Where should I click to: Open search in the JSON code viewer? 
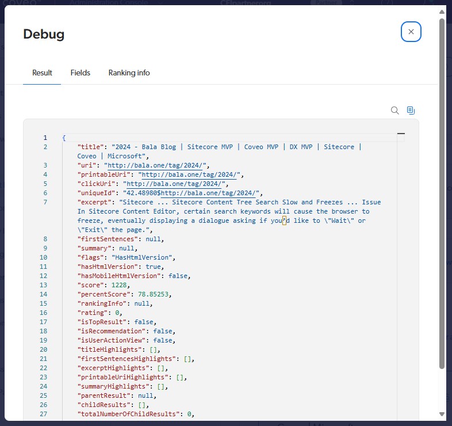tap(394, 111)
